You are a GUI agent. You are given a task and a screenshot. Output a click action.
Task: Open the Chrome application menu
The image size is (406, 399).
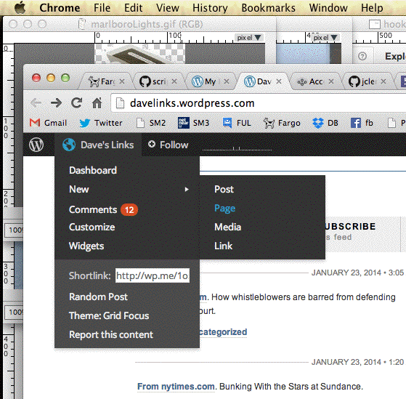point(60,8)
